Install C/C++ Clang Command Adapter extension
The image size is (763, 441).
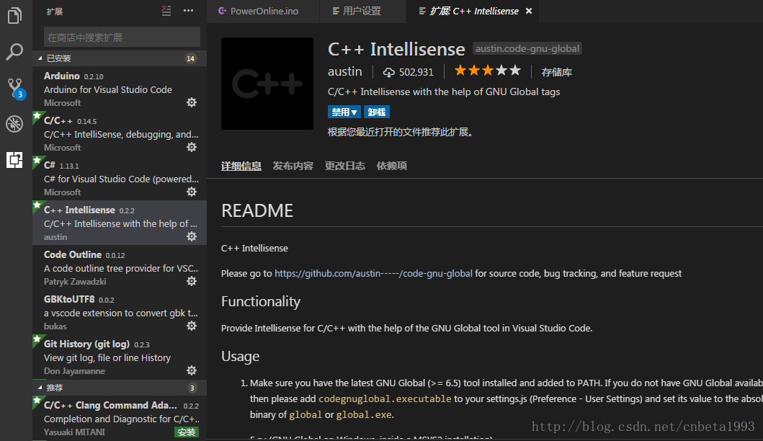187,432
